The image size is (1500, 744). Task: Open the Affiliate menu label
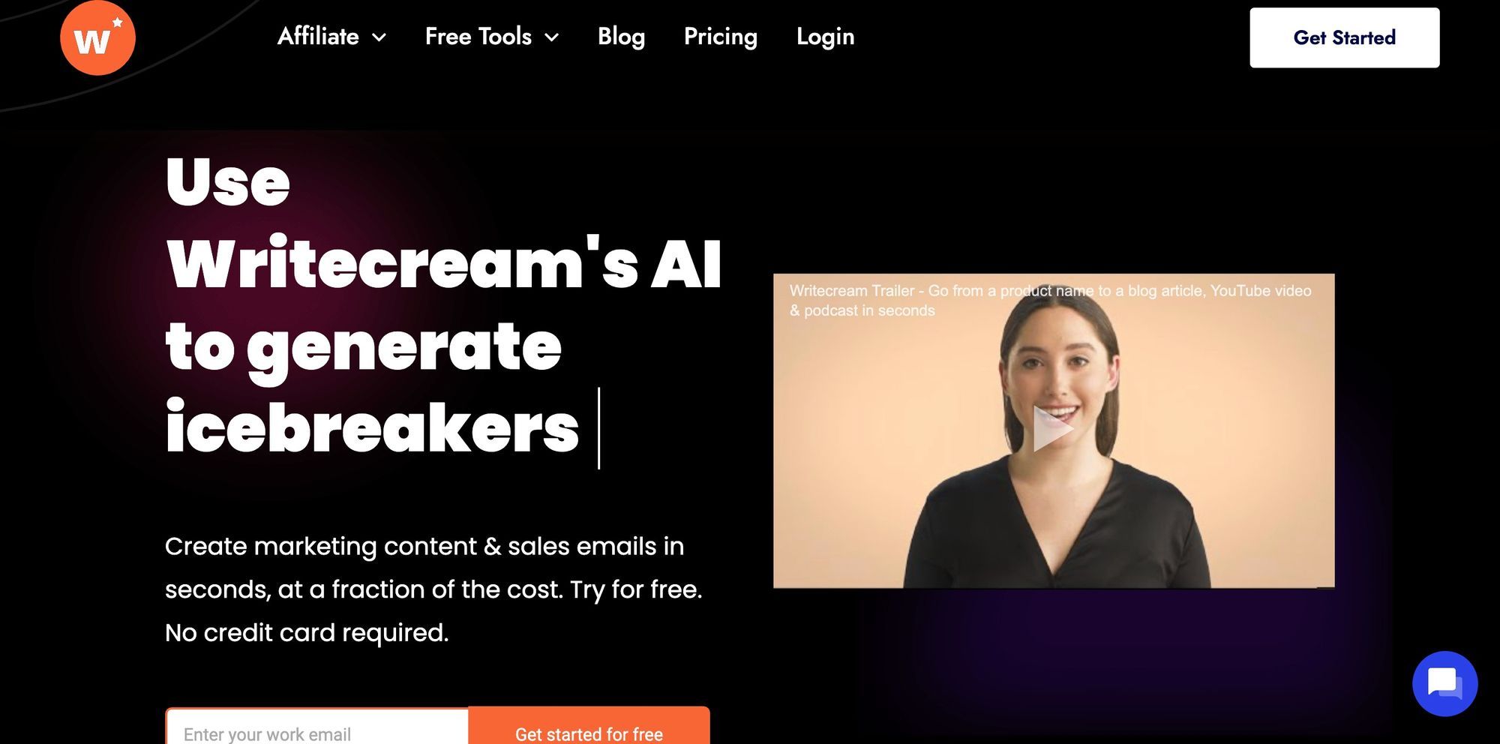coord(318,36)
